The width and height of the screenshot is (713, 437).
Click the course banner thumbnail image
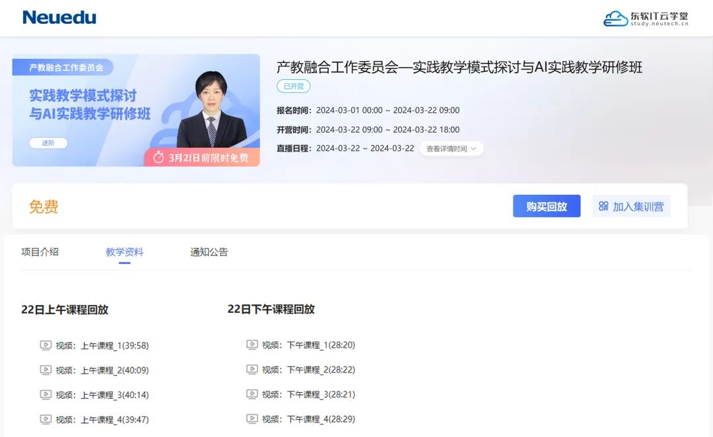pos(136,110)
